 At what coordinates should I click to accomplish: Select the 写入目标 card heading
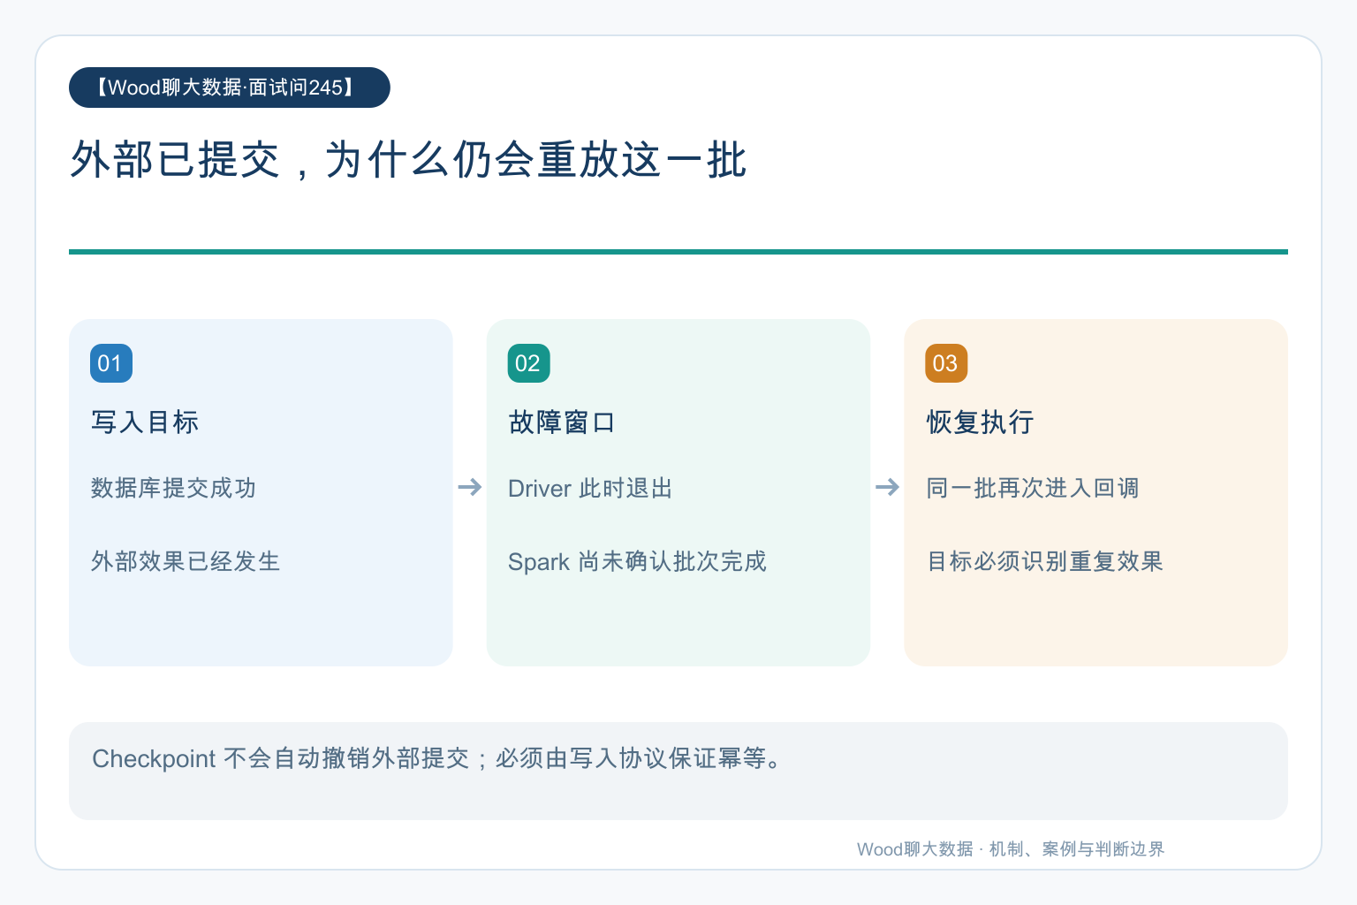[145, 422]
